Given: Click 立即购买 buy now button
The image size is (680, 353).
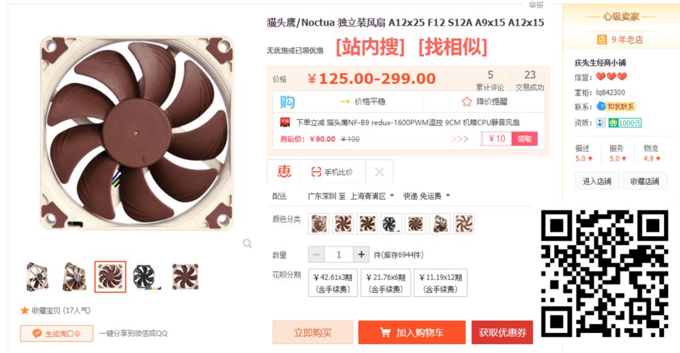Looking at the screenshot, I should coord(313,333).
